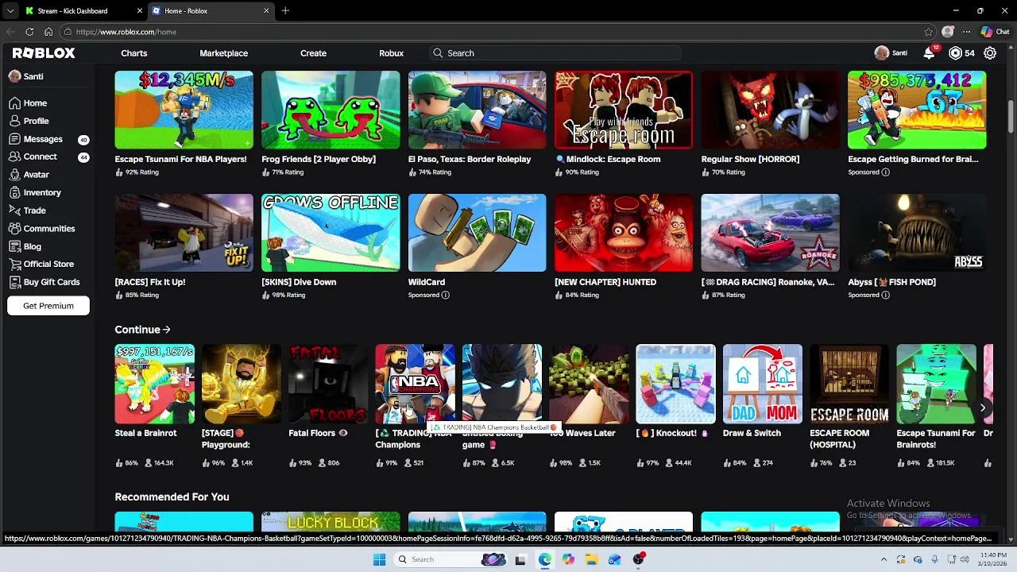Open browser more options menu

pos(966,32)
